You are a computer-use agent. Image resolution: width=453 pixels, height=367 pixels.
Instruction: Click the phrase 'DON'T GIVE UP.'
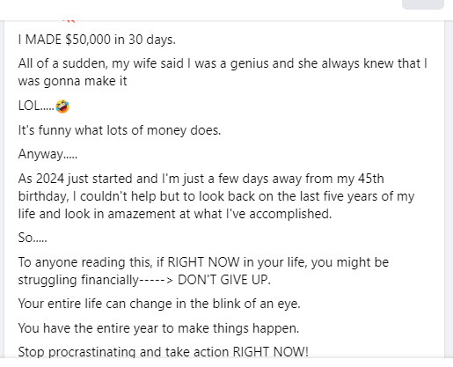pyautogui.click(x=224, y=280)
